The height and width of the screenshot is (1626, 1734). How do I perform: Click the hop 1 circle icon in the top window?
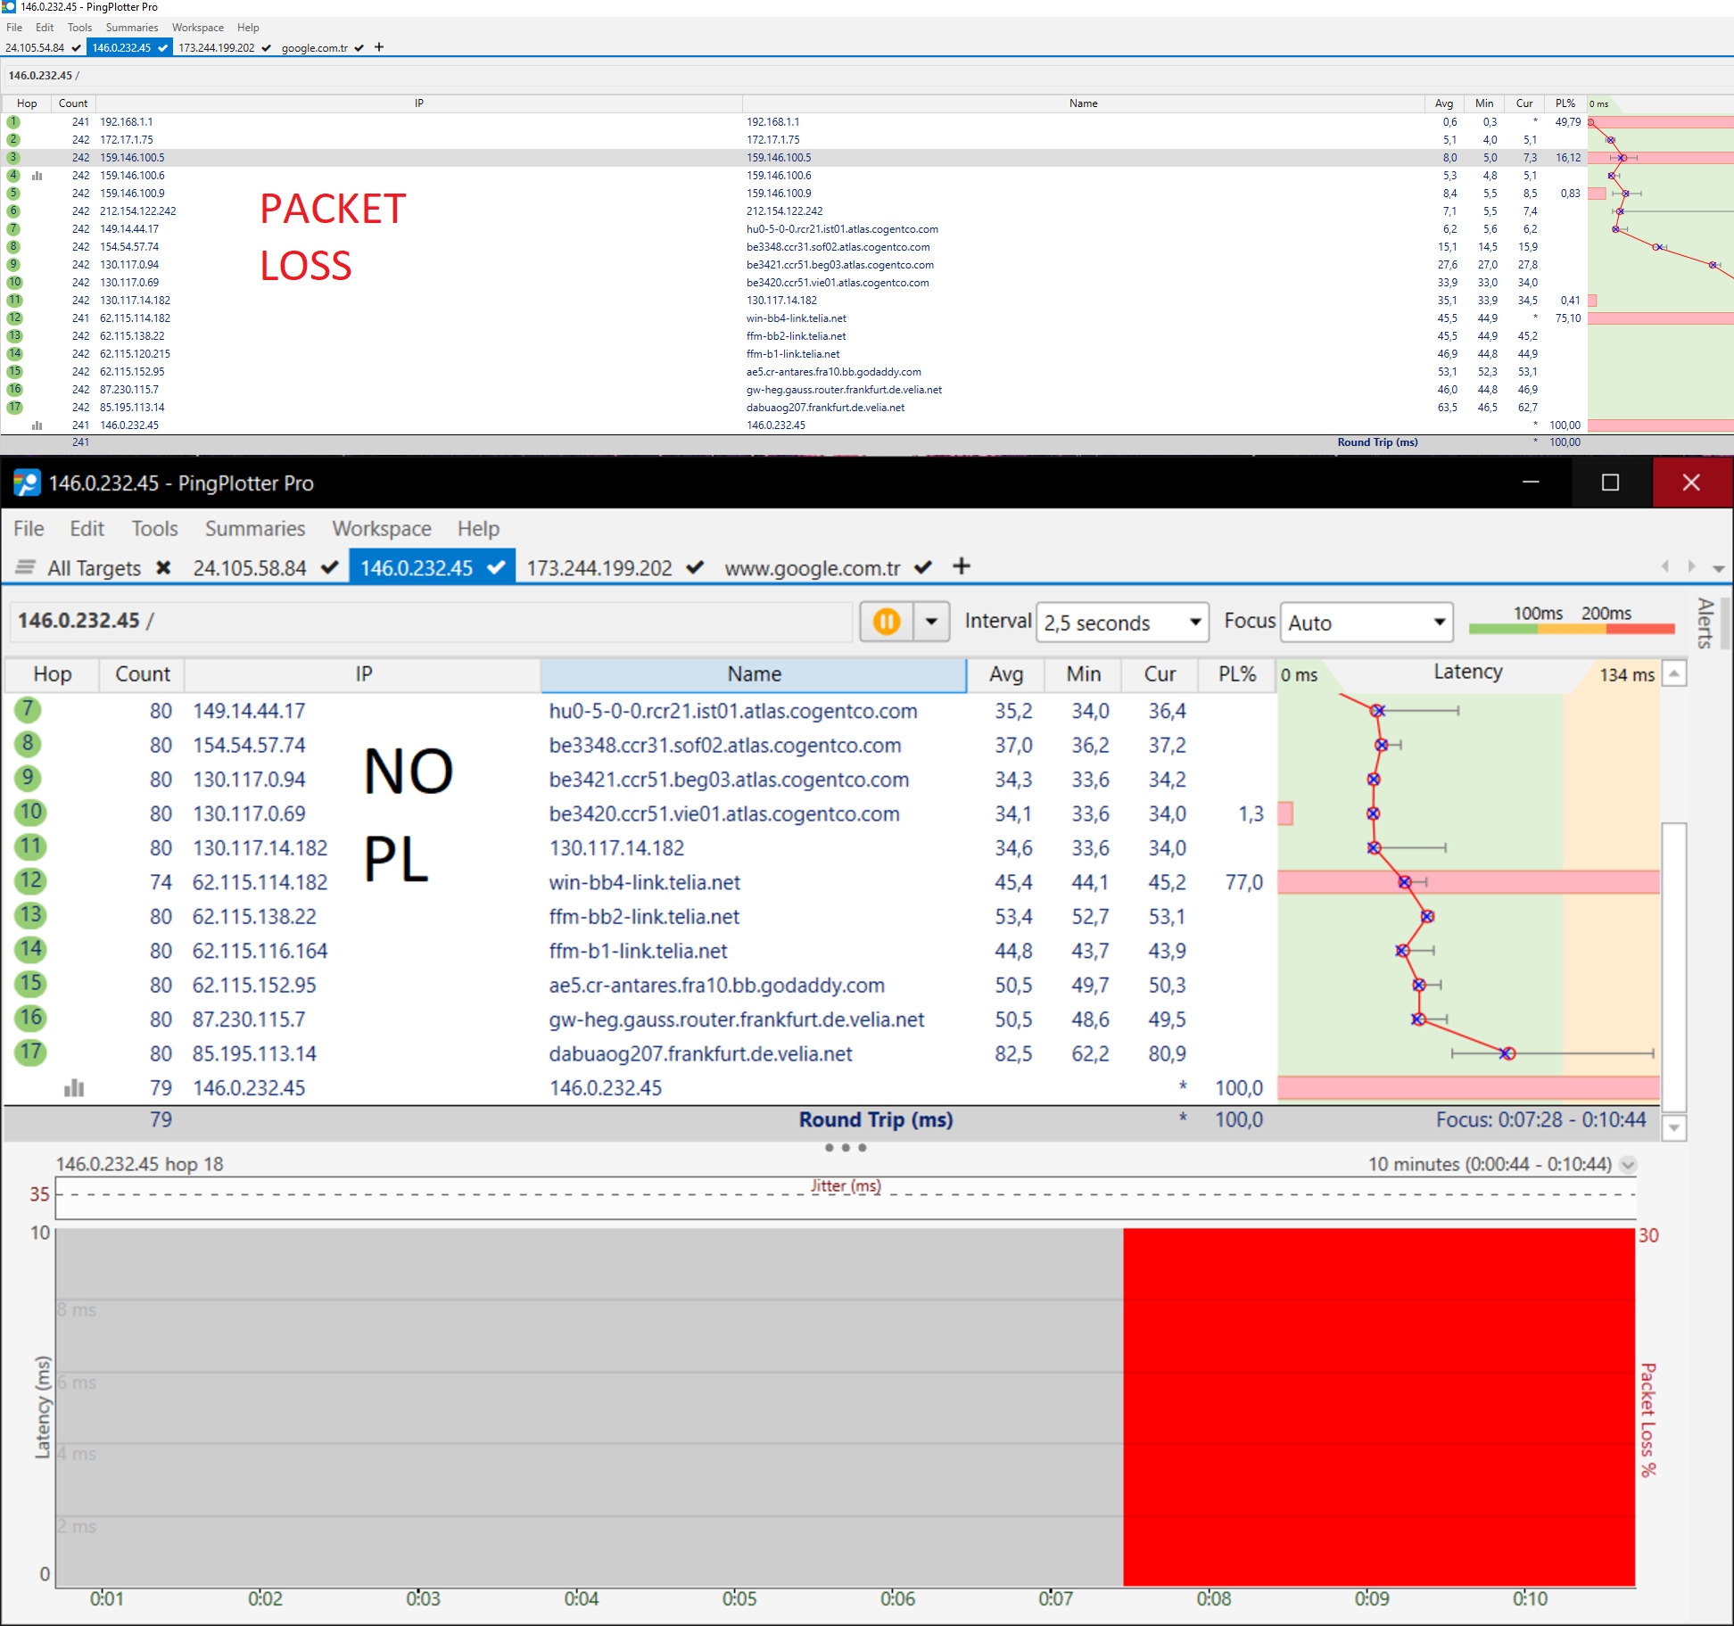(13, 121)
